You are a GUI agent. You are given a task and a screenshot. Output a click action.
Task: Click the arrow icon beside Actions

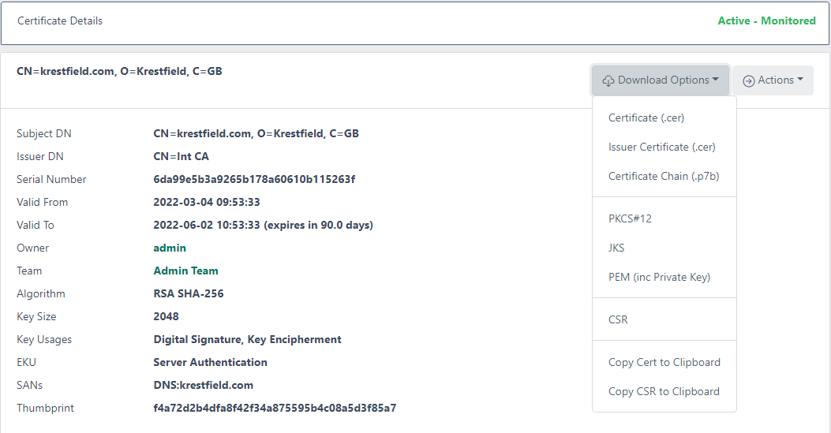pyautogui.click(x=748, y=80)
